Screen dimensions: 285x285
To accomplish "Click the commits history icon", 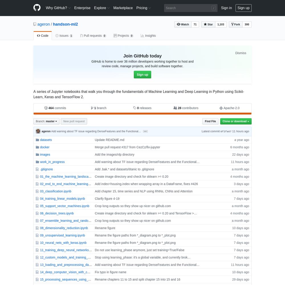I will tap(46, 108).
